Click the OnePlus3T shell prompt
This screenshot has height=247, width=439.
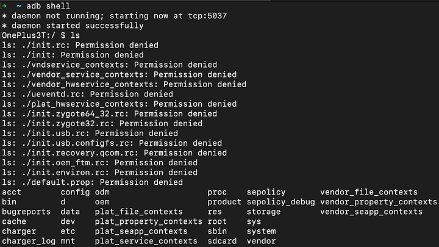click(x=34, y=35)
